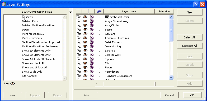
Task: Confirm with the OK button
Action: coord(192,95)
